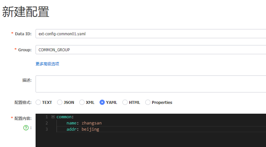Select the Properties format radio button
The height and width of the screenshot is (147, 266).
click(148, 102)
